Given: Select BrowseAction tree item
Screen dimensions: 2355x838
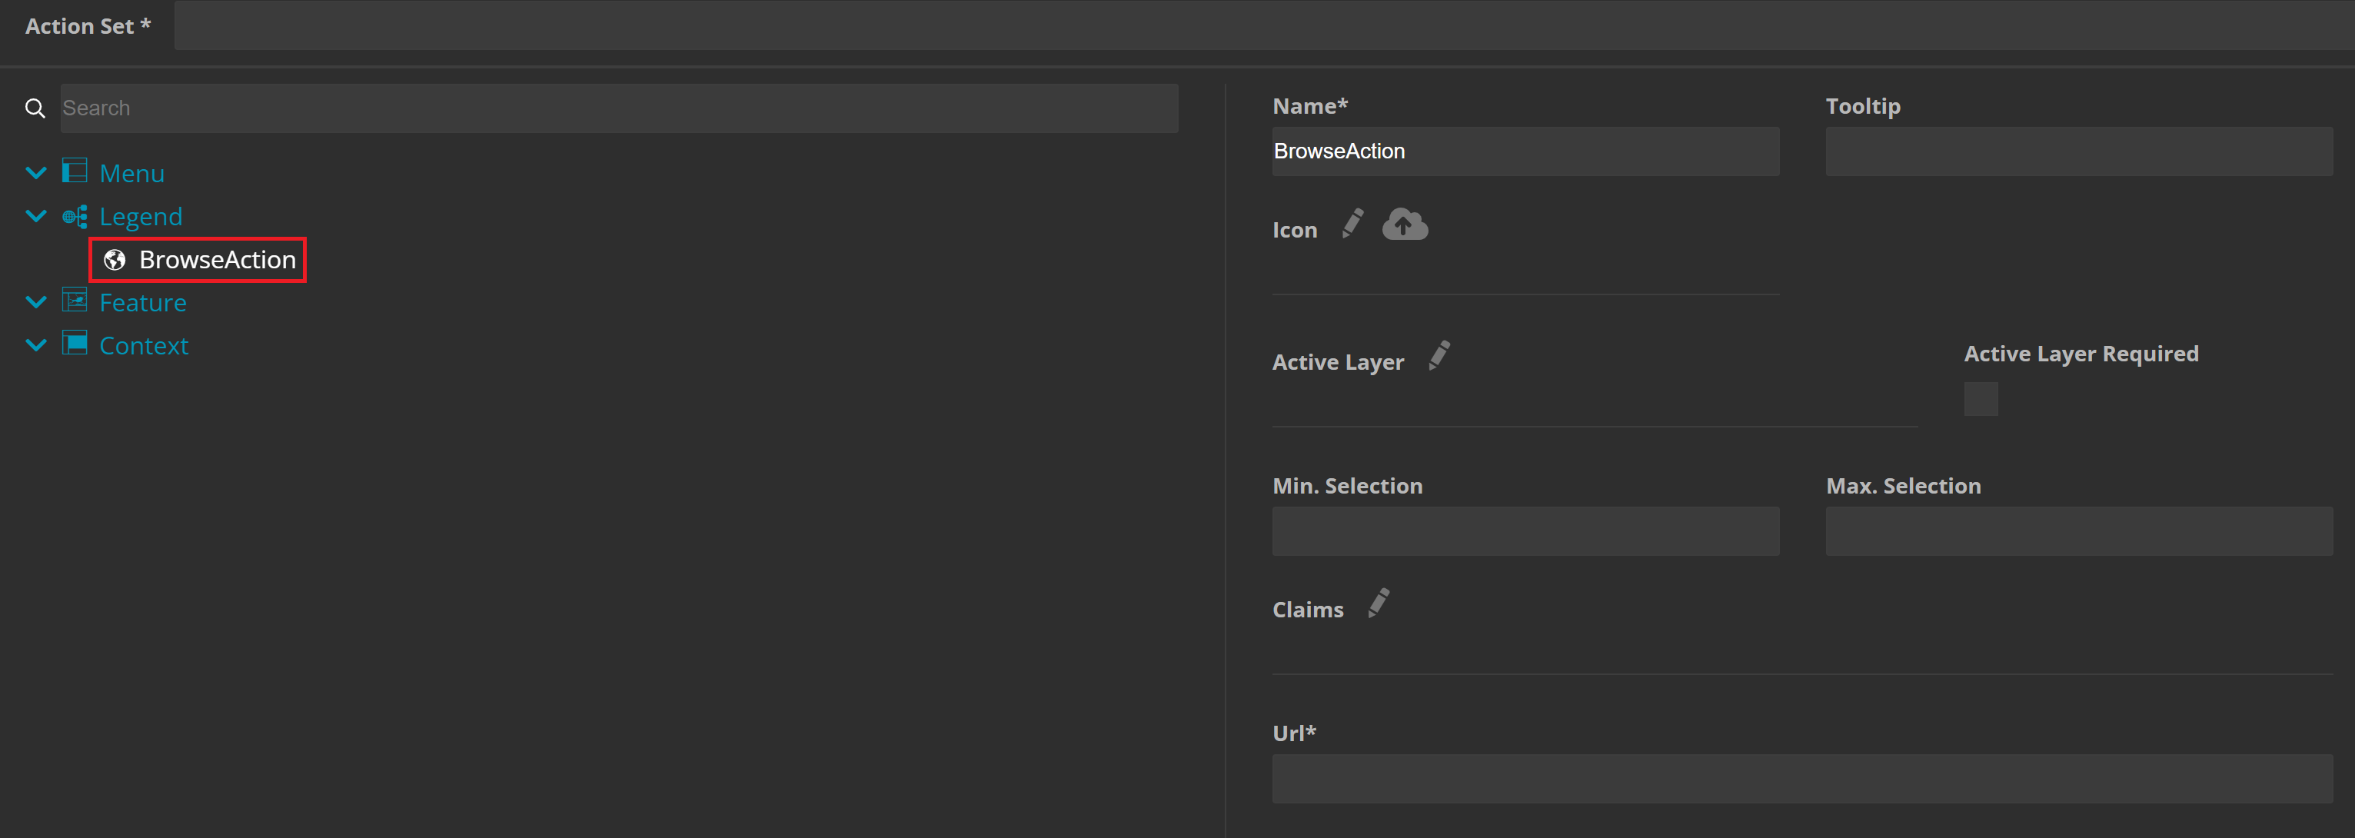Looking at the screenshot, I should [x=217, y=261].
